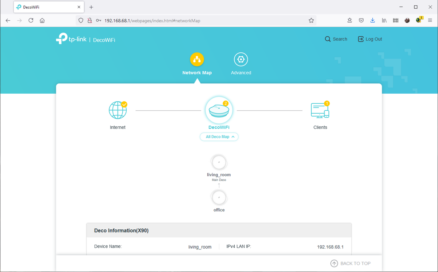
Task: Click the 192.168.68.1 IPv4 LAN IP value
Action: (330, 247)
